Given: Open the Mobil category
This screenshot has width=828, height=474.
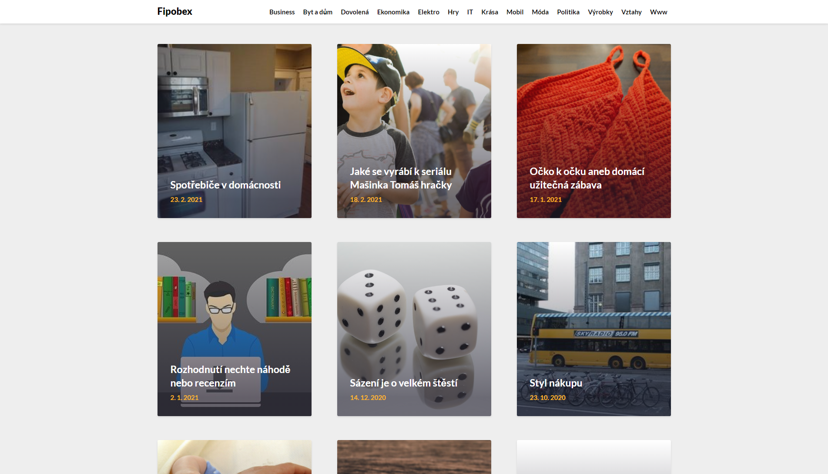Looking at the screenshot, I should pos(515,12).
